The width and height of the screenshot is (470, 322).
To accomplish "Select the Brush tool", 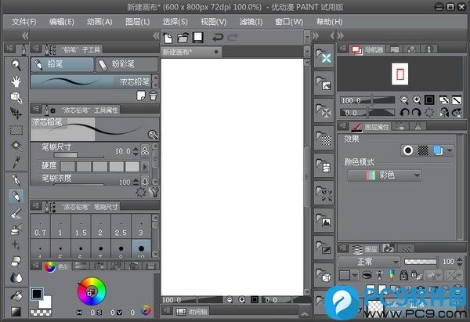I will (x=16, y=213).
